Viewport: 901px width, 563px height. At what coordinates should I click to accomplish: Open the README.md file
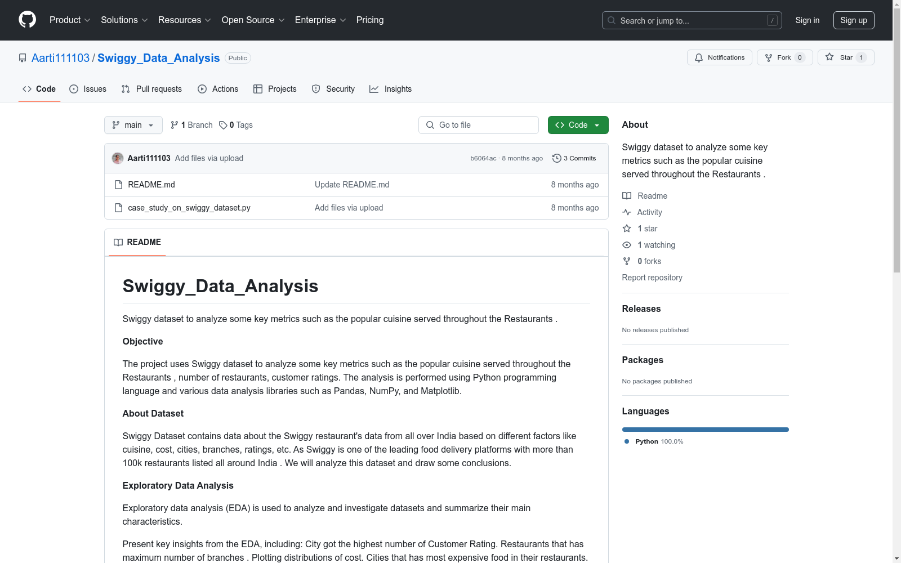click(151, 185)
